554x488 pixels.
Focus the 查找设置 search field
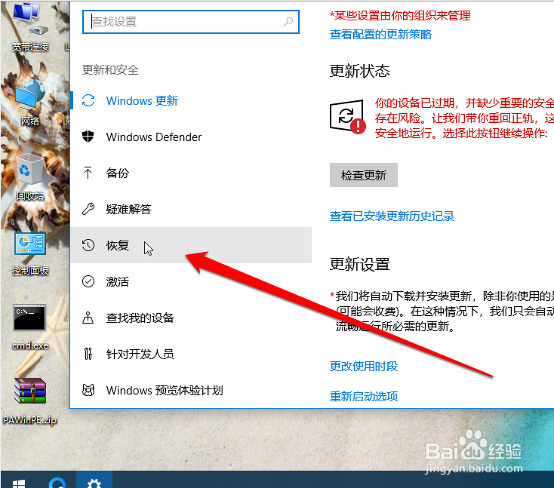pos(191,22)
